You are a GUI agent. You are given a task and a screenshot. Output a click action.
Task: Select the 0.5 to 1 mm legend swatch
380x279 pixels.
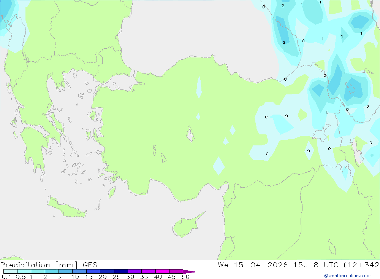point(24,271)
